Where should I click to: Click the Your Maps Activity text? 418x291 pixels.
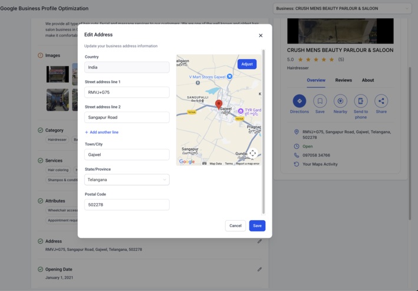point(320,164)
